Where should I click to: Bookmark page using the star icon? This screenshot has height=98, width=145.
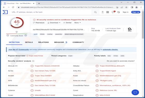[x=126, y=7]
